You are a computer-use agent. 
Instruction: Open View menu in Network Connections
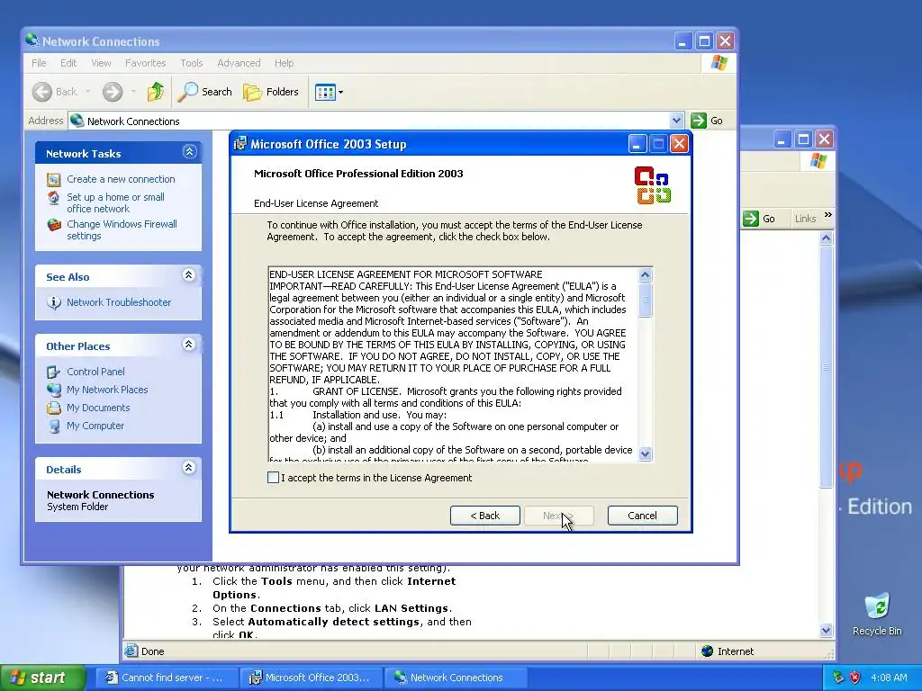(x=101, y=63)
